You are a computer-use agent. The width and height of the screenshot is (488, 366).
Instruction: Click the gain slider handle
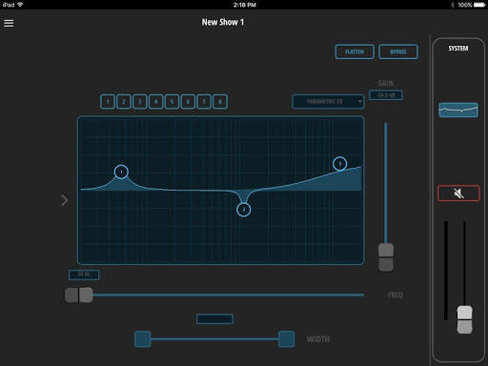pyautogui.click(x=386, y=257)
